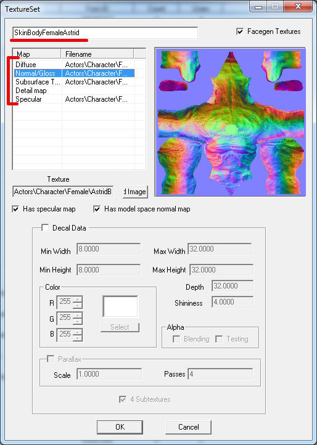Viewport: 317px width, 445px height.
Task: Toggle the 4 Subtextures checkbox
Action: [x=123, y=399]
